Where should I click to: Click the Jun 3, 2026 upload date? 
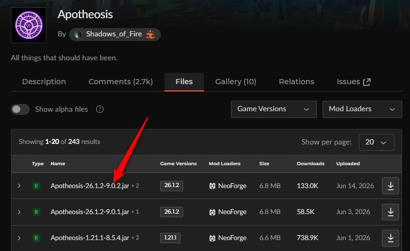pyautogui.click(x=353, y=212)
